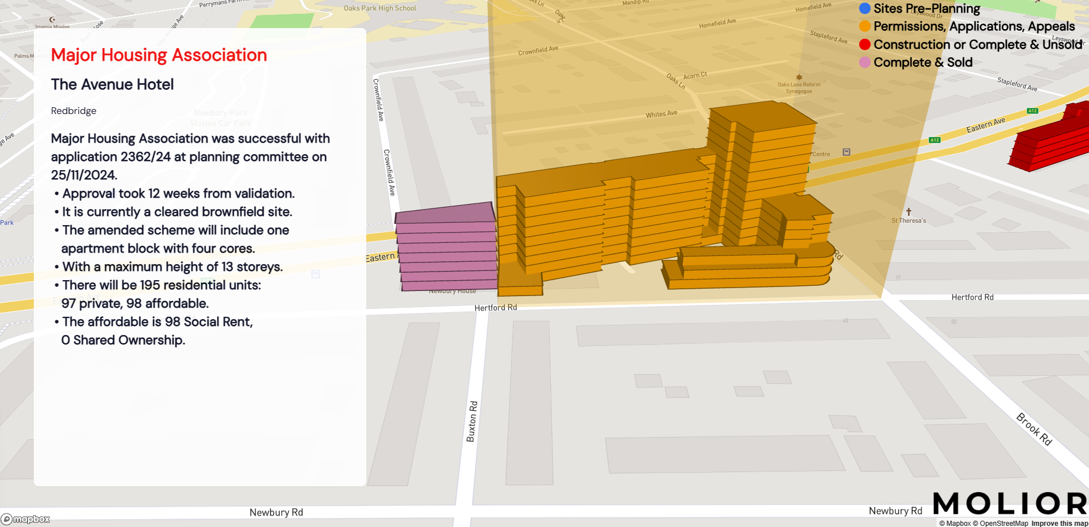This screenshot has height=527, width=1089.
Task: Click the Major Housing Association heading
Action: tap(159, 55)
